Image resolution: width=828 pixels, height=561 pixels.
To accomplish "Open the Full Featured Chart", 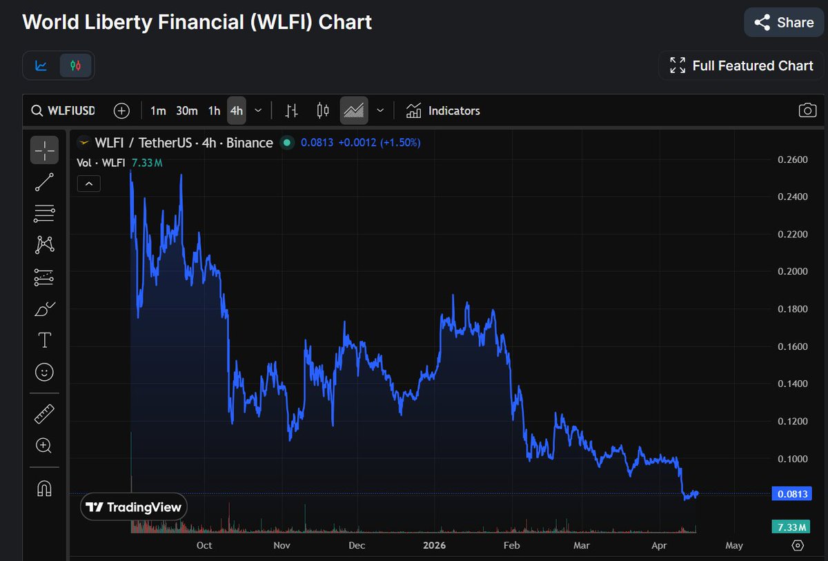I will click(741, 66).
